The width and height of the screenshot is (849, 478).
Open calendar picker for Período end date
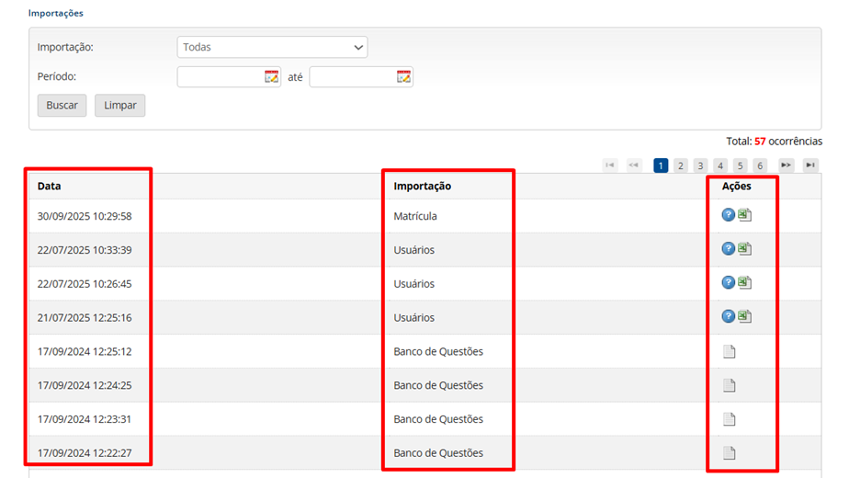coord(403,77)
